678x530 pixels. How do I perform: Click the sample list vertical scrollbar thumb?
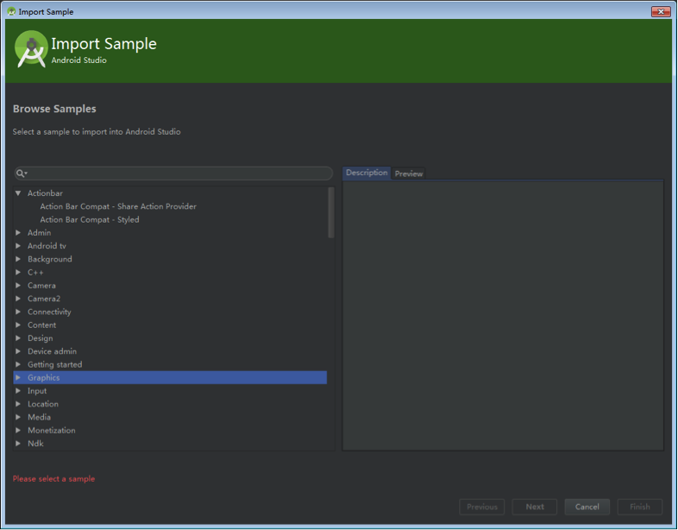[331, 212]
